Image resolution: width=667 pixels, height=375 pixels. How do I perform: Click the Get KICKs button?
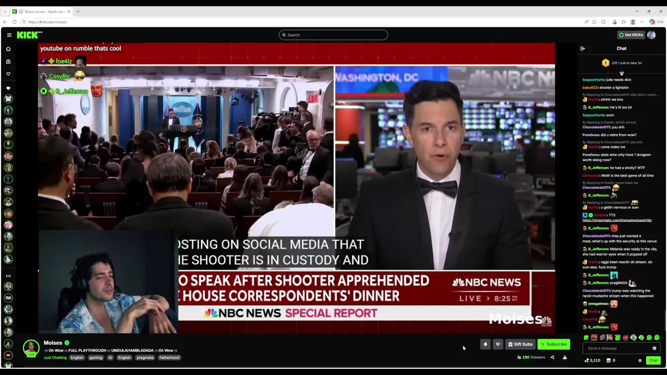pos(631,35)
